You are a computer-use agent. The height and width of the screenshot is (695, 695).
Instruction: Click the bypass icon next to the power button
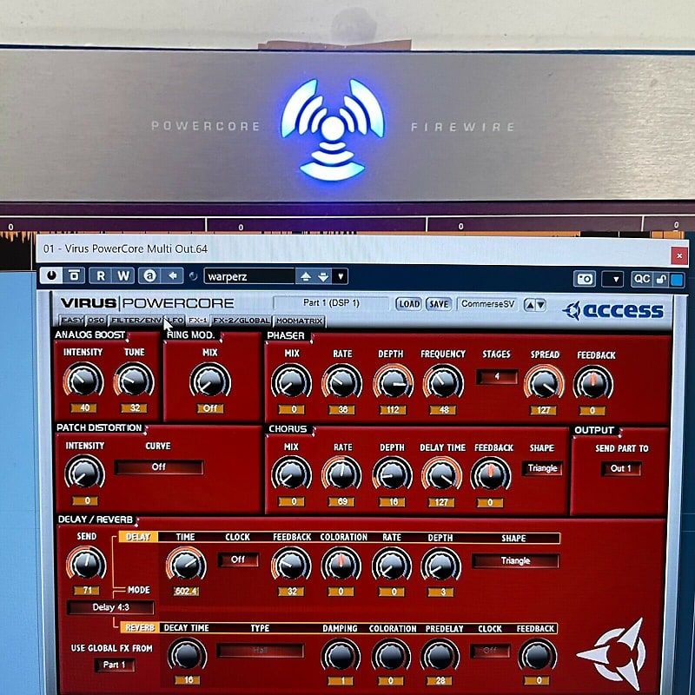(73, 275)
